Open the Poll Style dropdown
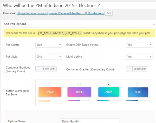Image resolution: width=156 pixels, height=123 pixels. click(x=49, y=57)
